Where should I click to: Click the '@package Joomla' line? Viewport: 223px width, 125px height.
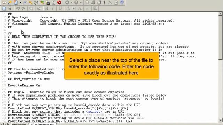30,17
